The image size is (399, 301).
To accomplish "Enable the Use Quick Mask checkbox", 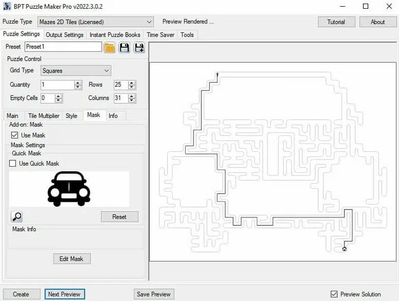I will (x=12, y=164).
